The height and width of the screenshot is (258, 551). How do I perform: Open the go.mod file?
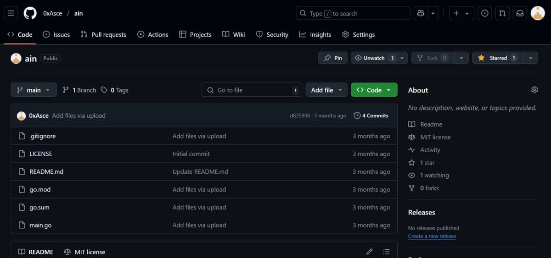[x=40, y=190]
